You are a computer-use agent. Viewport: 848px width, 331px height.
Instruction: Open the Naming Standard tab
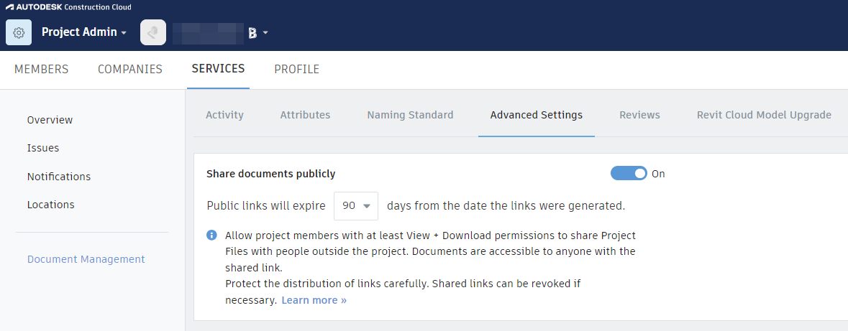tap(410, 115)
